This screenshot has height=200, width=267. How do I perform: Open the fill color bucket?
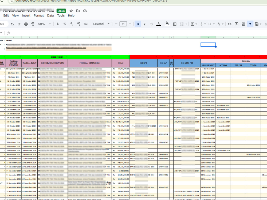(x=167, y=24)
